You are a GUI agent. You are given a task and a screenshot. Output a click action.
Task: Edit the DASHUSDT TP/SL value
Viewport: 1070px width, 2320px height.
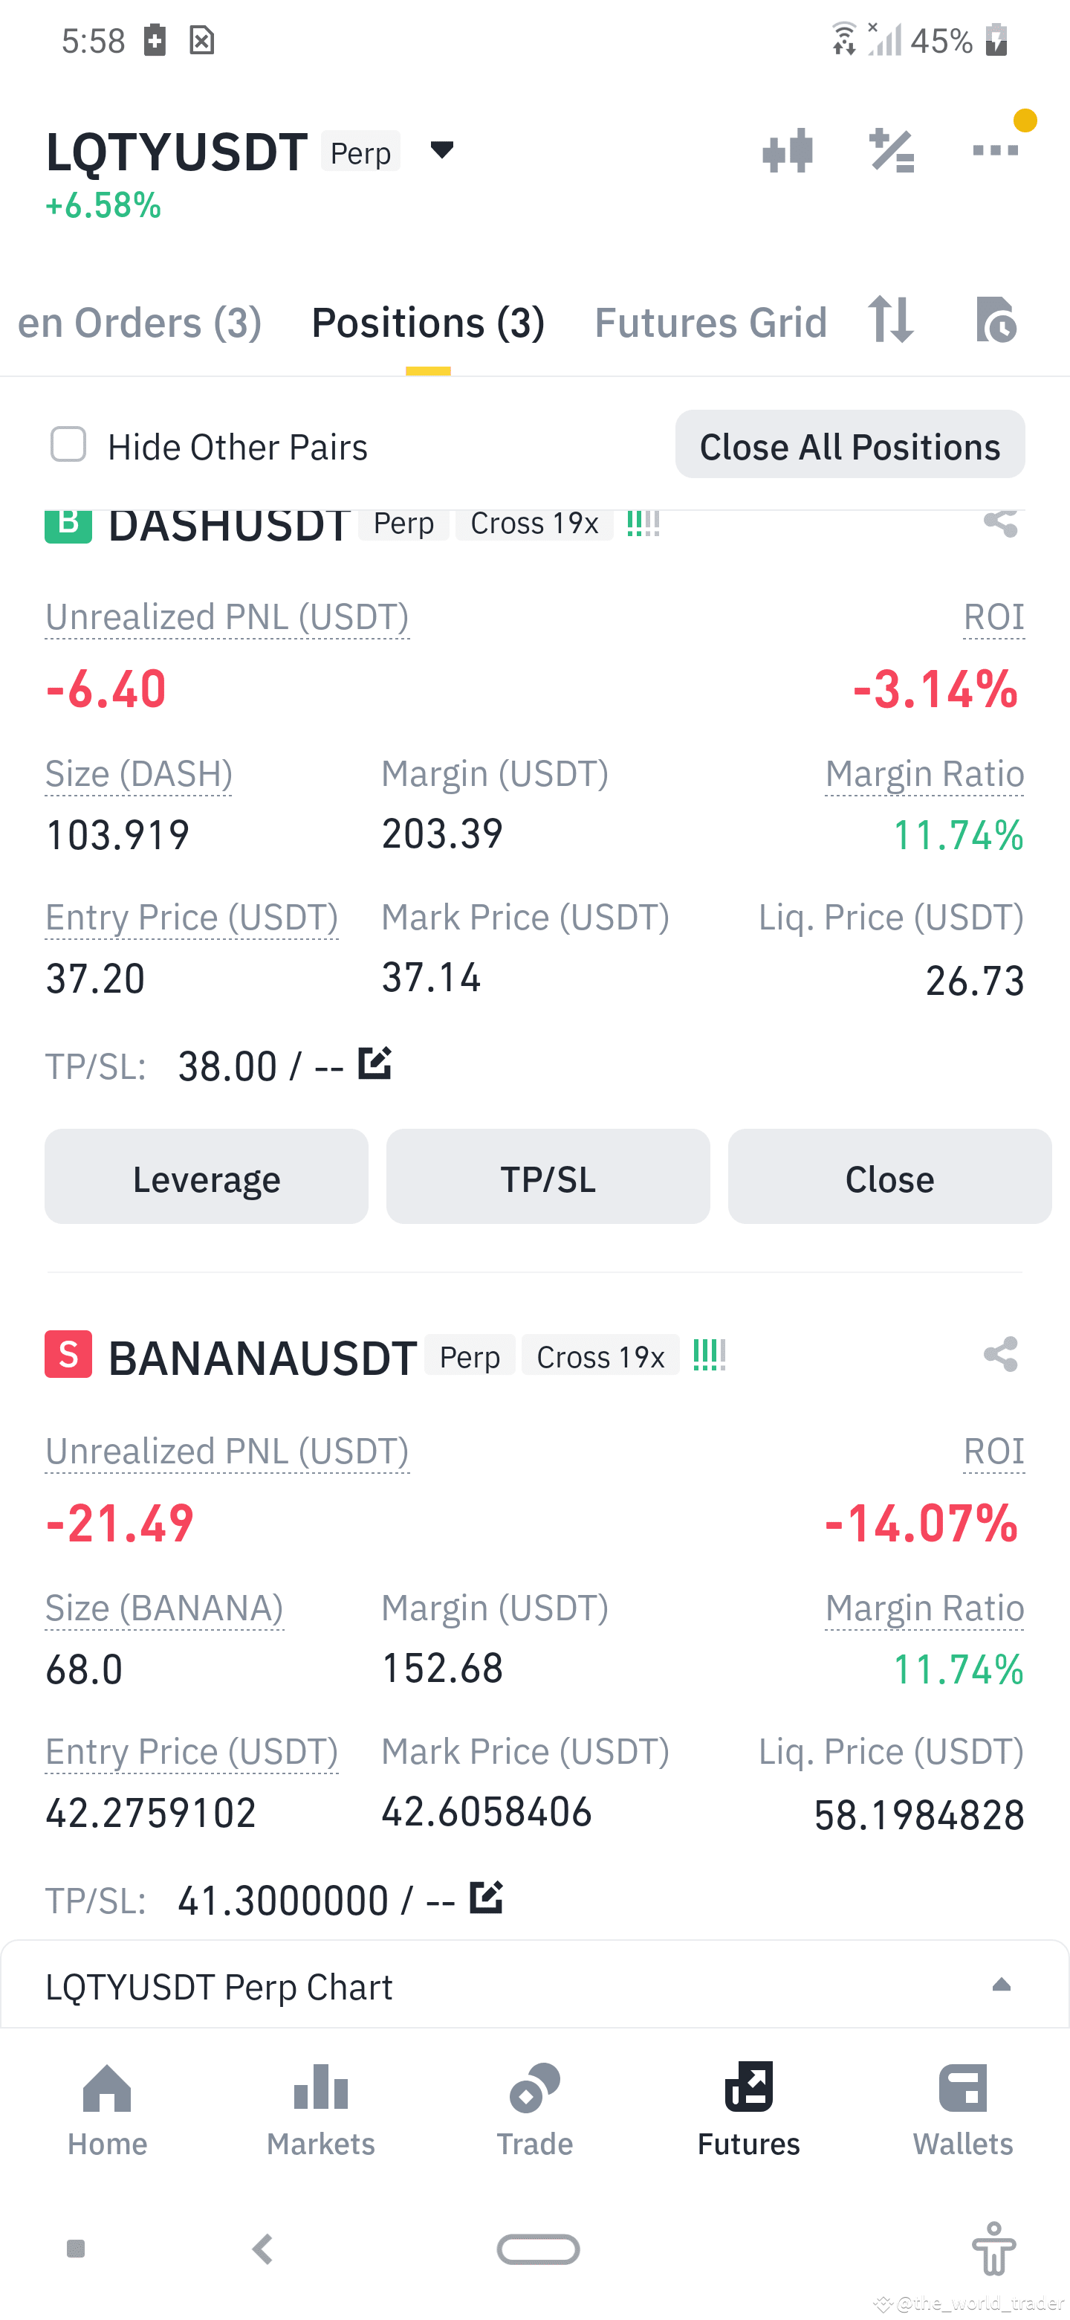coord(374,1063)
